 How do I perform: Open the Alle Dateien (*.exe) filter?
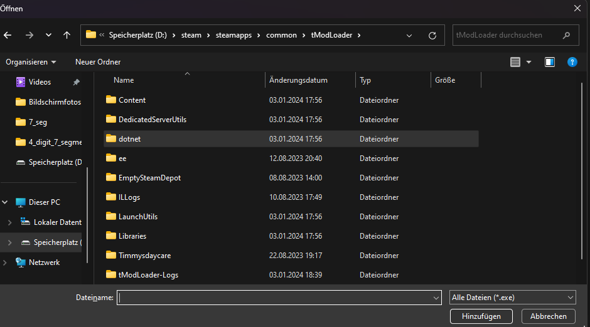click(513, 298)
